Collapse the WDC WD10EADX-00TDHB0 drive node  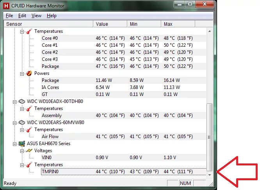(14, 102)
